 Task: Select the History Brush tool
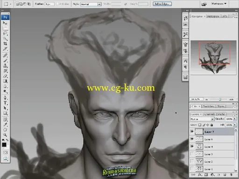(x=5, y=71)
